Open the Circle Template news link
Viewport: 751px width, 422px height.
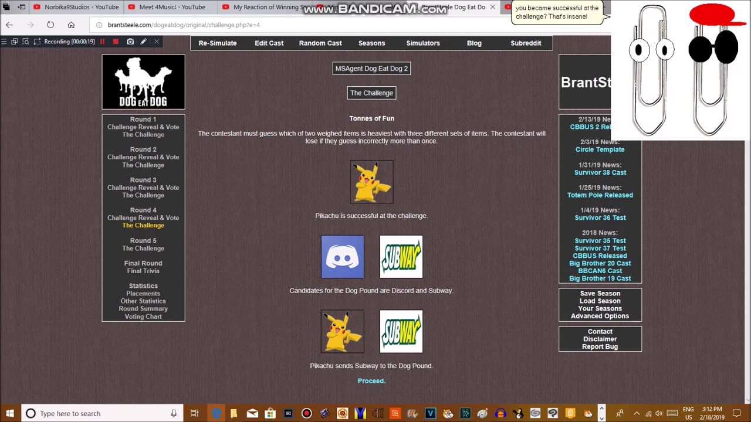[x=600, y=149]
